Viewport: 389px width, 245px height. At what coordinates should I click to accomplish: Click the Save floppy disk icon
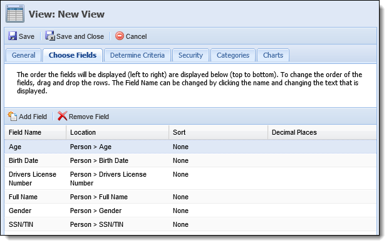13,36
